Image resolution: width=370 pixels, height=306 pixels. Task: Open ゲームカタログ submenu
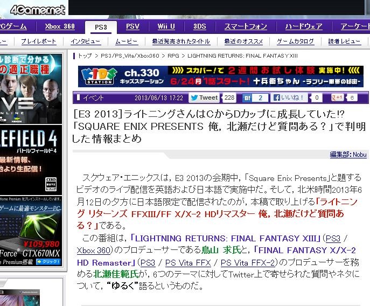coord(295,41)
